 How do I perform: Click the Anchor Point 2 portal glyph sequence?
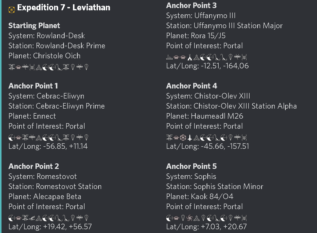(x=49, y=218)
